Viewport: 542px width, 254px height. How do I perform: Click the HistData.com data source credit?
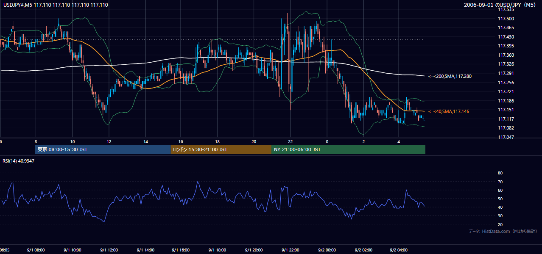[x=503, y=231]
